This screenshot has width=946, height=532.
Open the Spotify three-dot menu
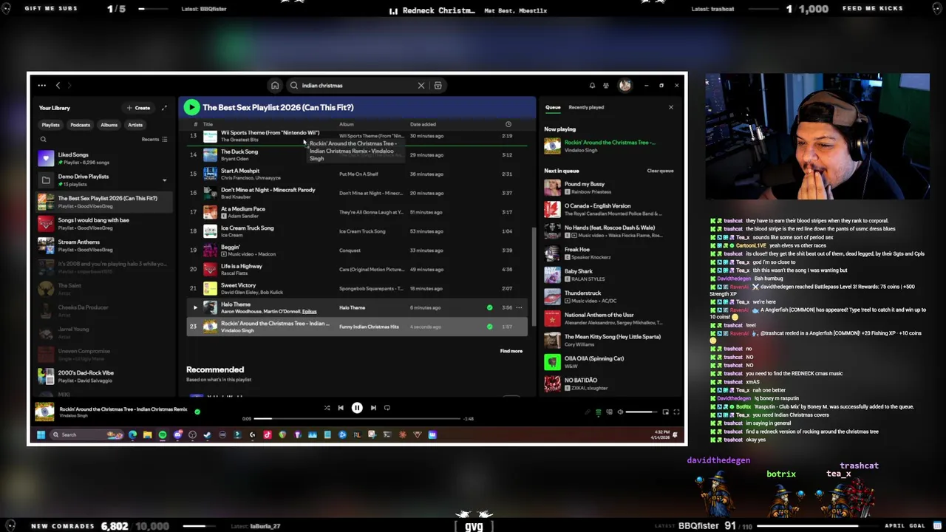[42, 86]
